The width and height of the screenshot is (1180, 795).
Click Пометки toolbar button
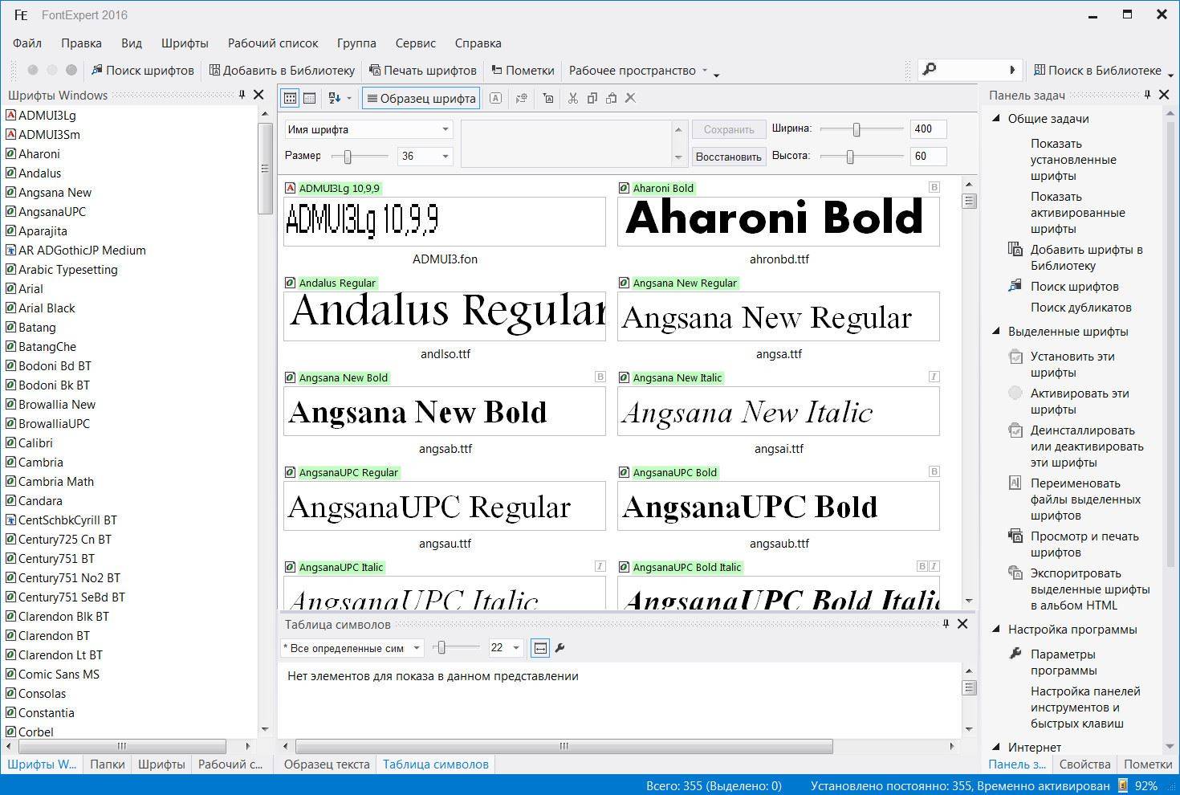[x=523, y=71]
